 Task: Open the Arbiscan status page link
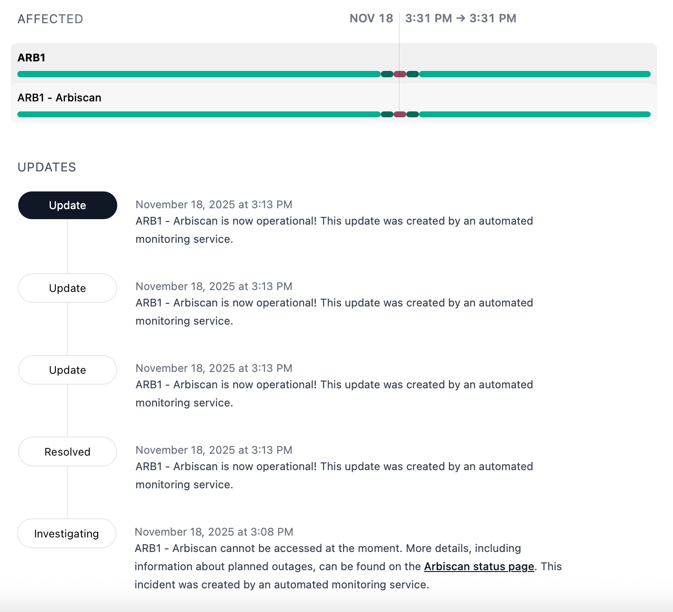(x=479, y=567)
